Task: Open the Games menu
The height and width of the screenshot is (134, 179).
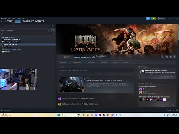Action: (x=19, y=18)
